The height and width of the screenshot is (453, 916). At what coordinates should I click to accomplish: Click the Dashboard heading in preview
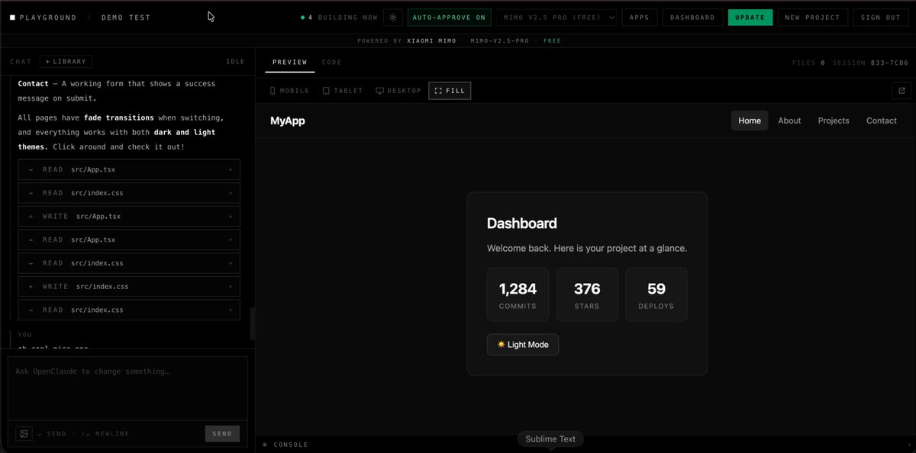pos(522,223)
